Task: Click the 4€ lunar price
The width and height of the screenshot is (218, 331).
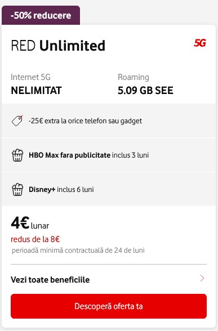Action: click(x=30, y=223)
